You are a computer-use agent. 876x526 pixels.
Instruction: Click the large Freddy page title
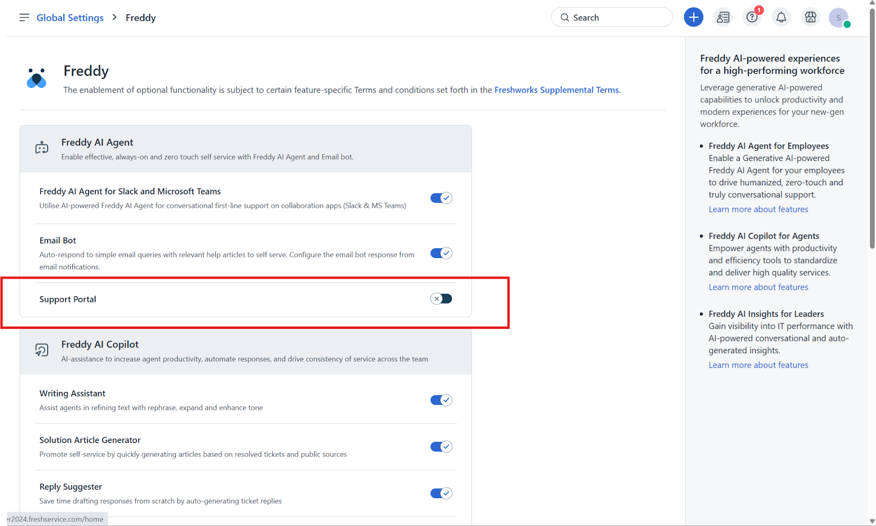(86, 71)
